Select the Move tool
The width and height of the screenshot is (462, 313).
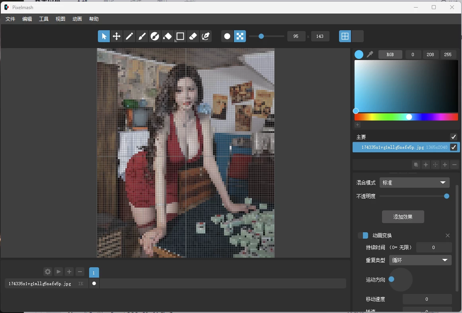pyautogui.click(x=117, y=36)
